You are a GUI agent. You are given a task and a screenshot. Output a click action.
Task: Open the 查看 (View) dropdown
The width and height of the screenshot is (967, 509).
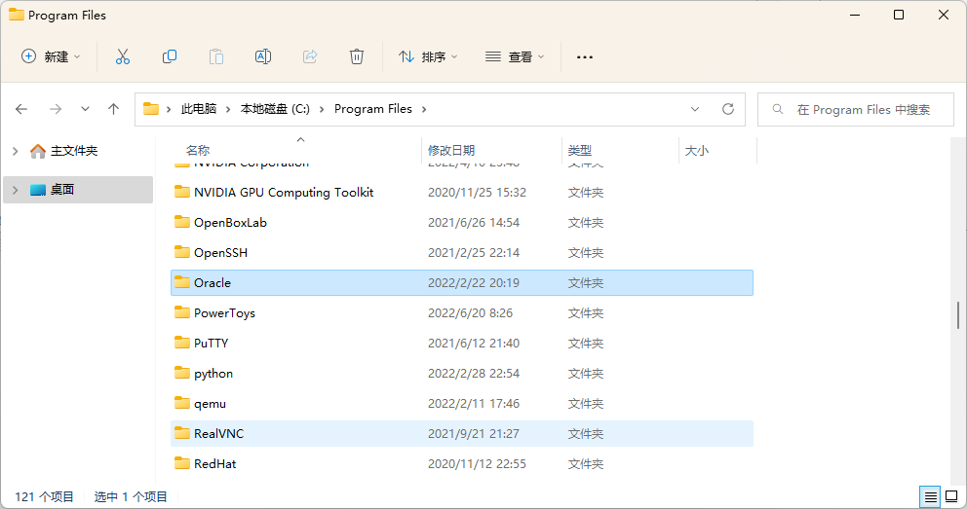click(x=515, y=56)
